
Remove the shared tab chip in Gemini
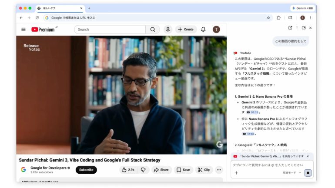pos(308,156)
